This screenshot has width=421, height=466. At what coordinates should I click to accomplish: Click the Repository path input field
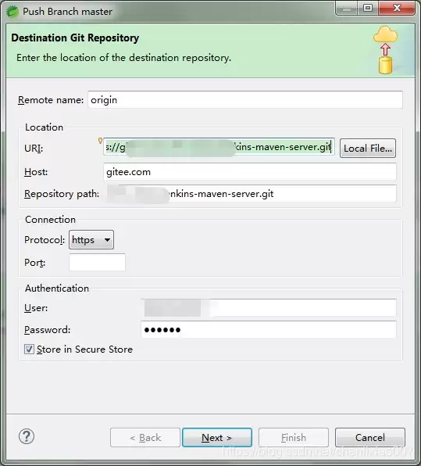tap(250, 194)
